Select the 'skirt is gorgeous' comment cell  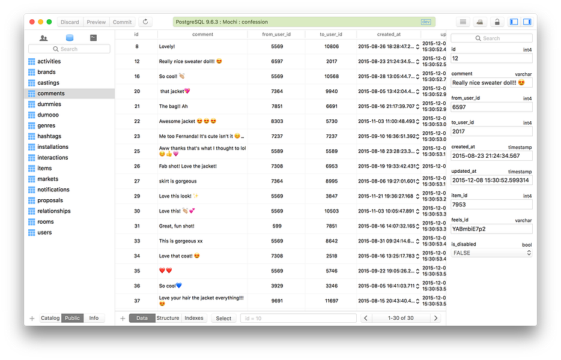pyautogui.click(x=202, y=181)
